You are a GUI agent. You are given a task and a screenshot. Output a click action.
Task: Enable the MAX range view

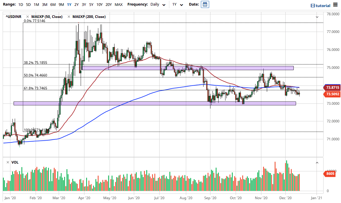[x=119, y=4]
